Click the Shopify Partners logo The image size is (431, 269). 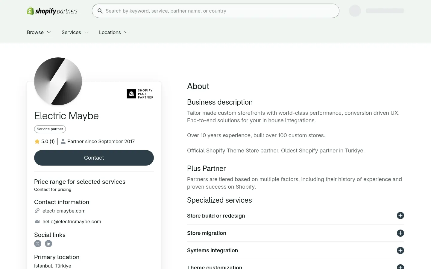pos(52,11)
